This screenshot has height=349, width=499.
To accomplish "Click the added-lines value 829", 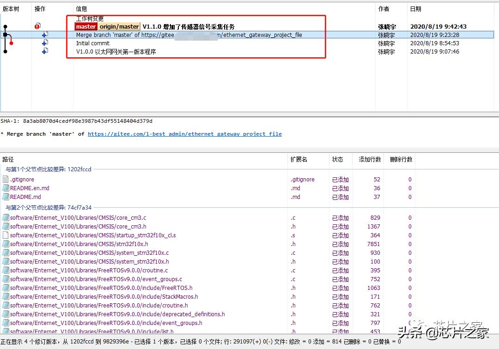I will [x=375, y=218].
